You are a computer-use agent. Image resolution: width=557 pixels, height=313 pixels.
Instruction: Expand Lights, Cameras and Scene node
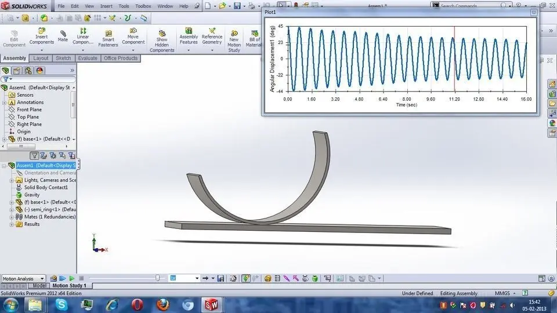[12, 180]
